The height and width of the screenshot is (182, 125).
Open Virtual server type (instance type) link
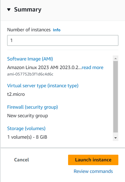[43, 86]
